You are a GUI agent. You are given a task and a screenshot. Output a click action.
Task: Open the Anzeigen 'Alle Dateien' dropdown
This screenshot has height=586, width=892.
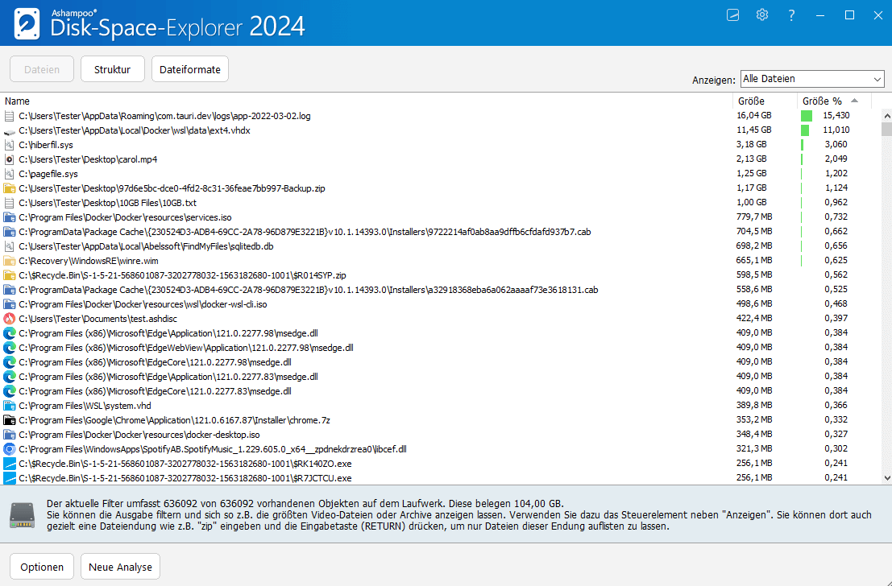pyautogui.click(x=812, y=79)
